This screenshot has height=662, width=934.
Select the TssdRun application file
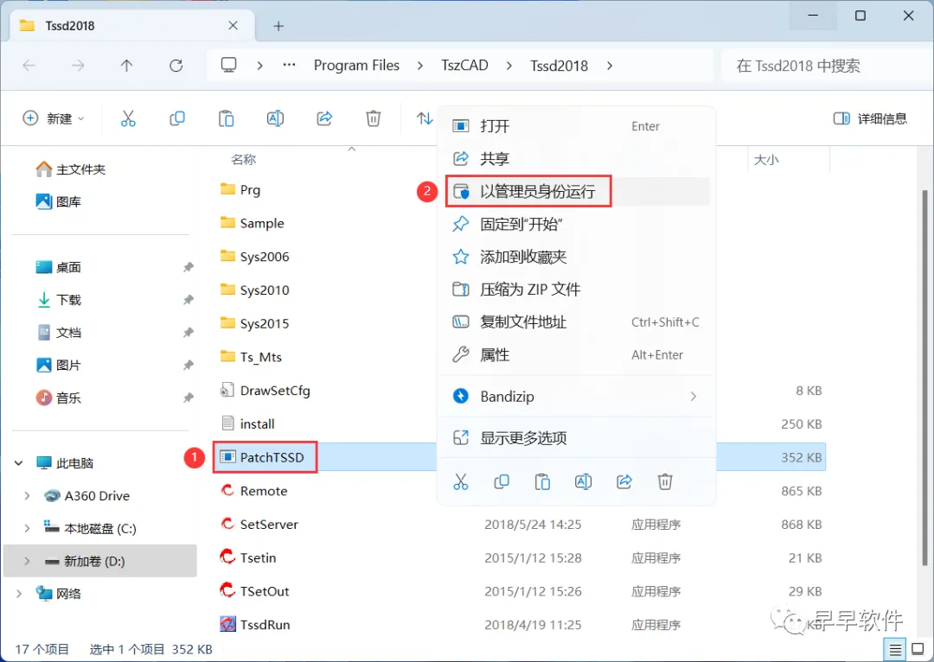(x=255, y=625)
